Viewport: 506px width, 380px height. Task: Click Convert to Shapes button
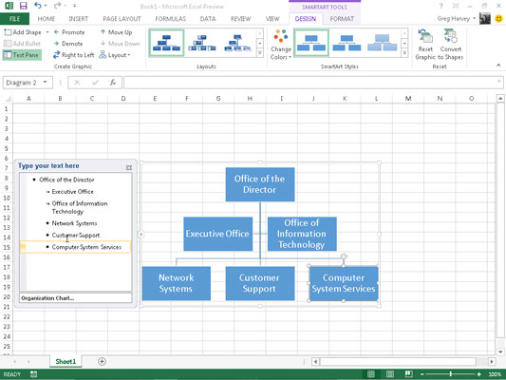[x=451, y=45]
